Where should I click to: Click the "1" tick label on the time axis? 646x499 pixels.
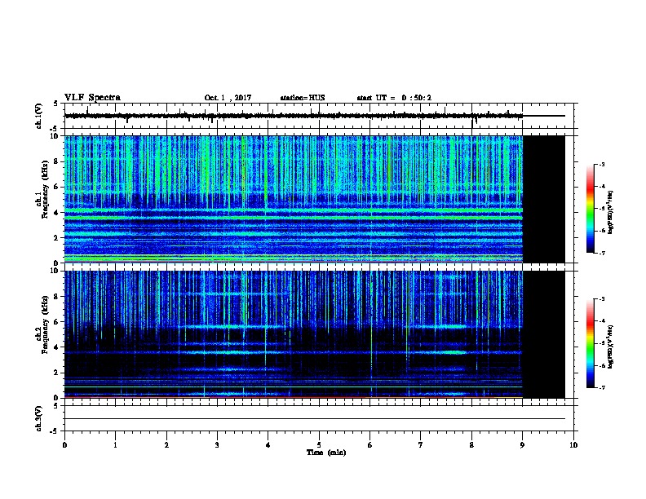coord(115,445)
